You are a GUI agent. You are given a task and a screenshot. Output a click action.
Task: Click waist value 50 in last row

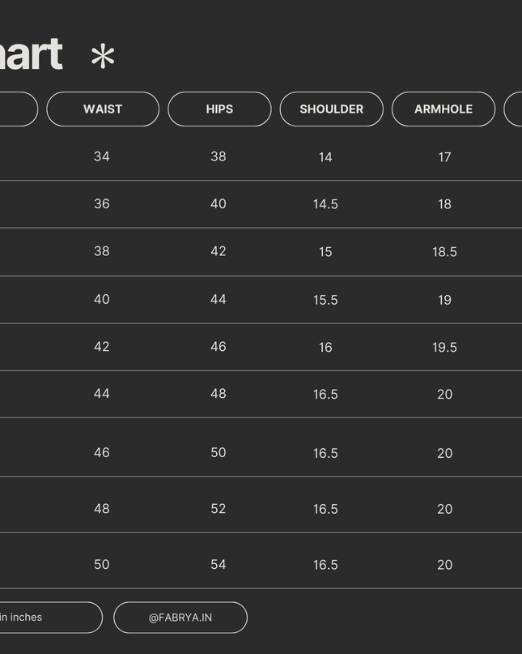102,564
